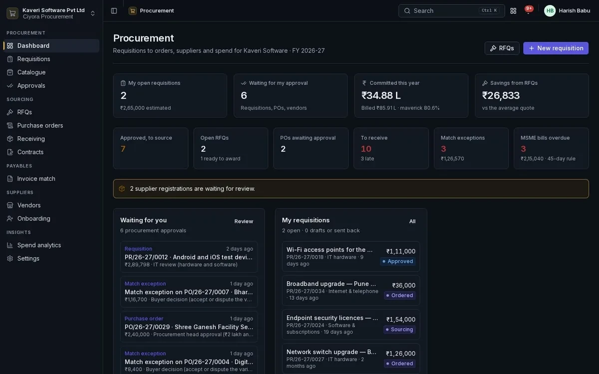Screen dimensions: 599x374
Task: Open the My open requisitions card
Action: [x=170, y=96]
